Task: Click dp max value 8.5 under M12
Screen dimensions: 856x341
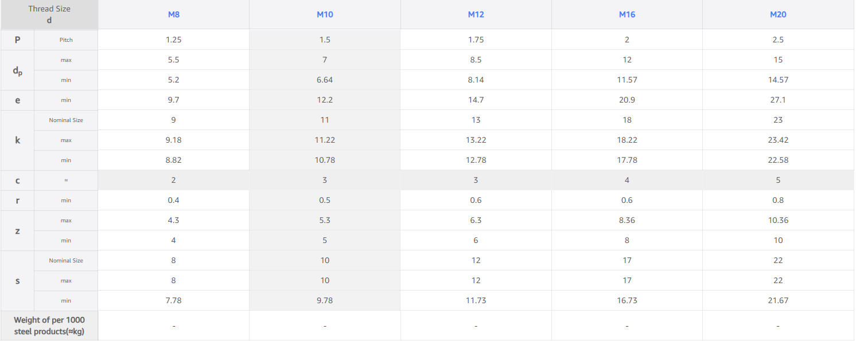Action: (476, 60)
